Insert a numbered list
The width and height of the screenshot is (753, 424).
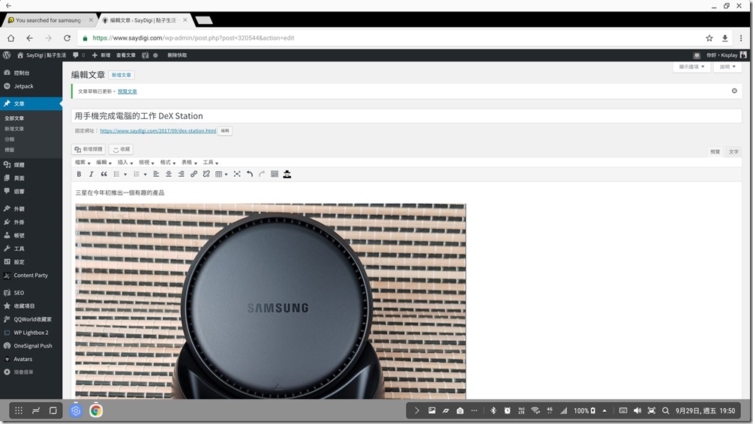[136, 174]
